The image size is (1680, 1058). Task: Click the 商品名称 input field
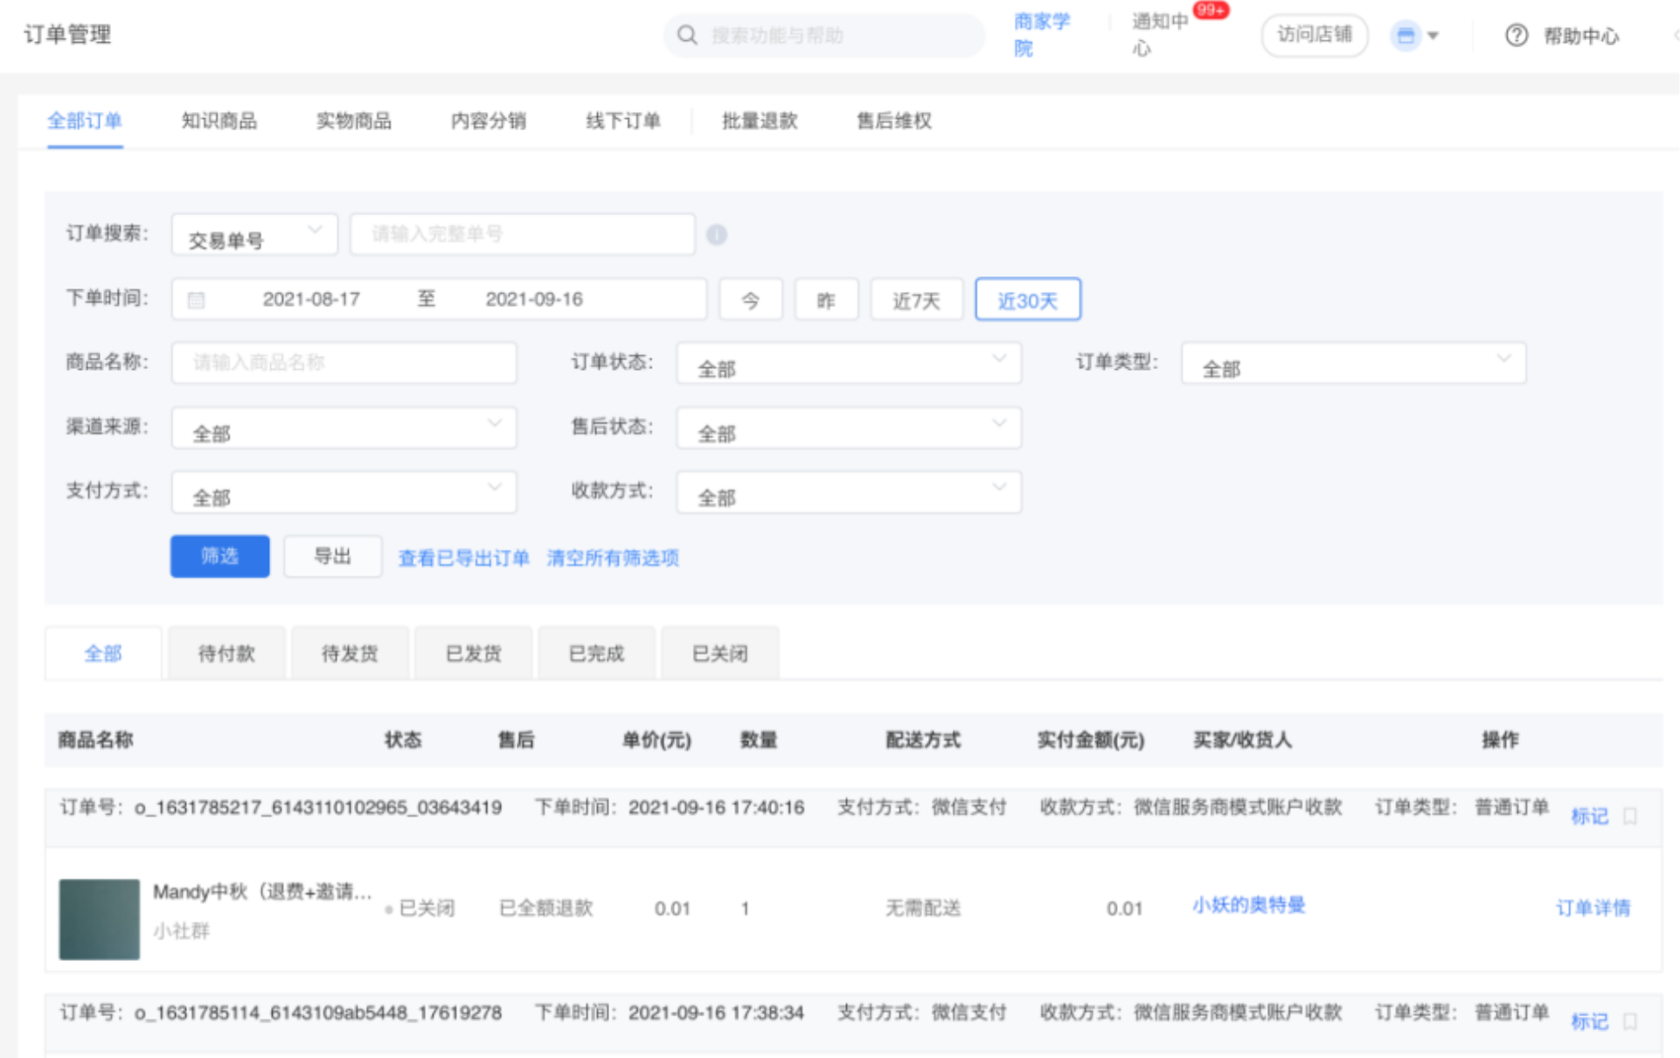pyautogui.click(x=344, y=363)
